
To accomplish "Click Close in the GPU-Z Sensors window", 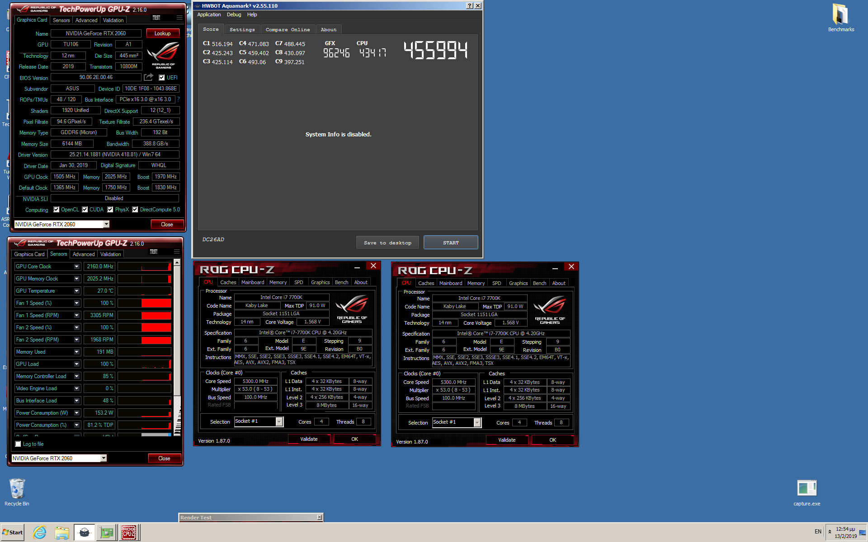I will pos(164,458).
